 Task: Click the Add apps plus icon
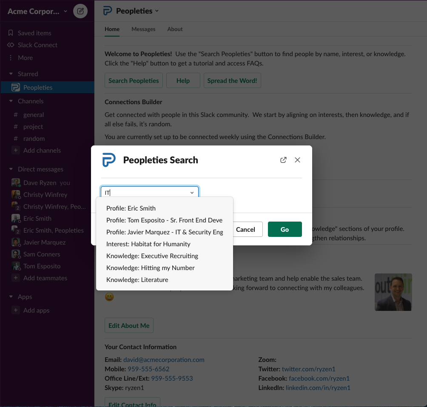(x=15, y=310)
